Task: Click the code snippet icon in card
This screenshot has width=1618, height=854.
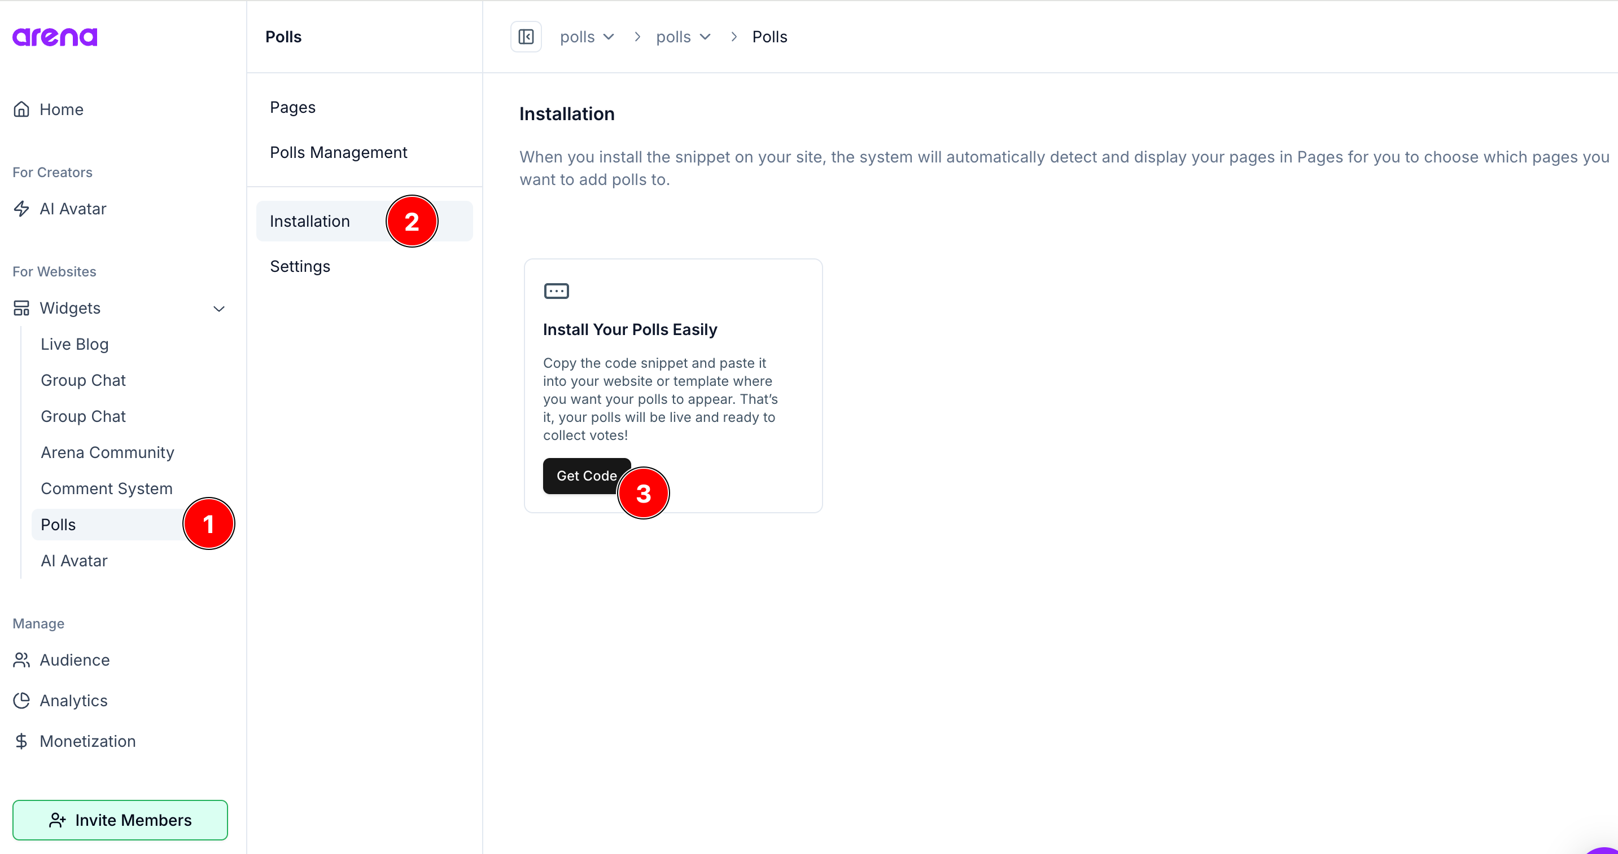Action: (556, 291)
